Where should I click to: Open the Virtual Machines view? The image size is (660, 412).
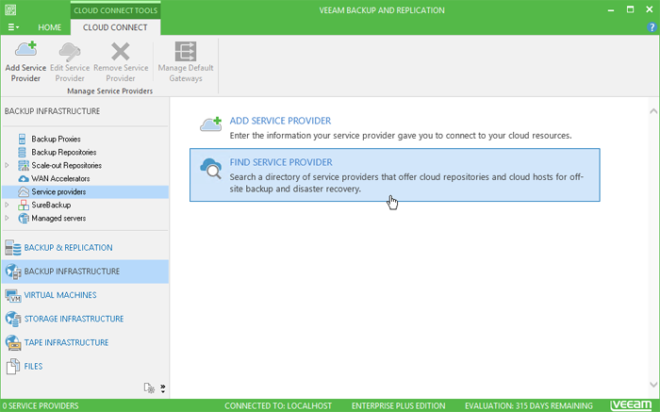tap(60, 295)
